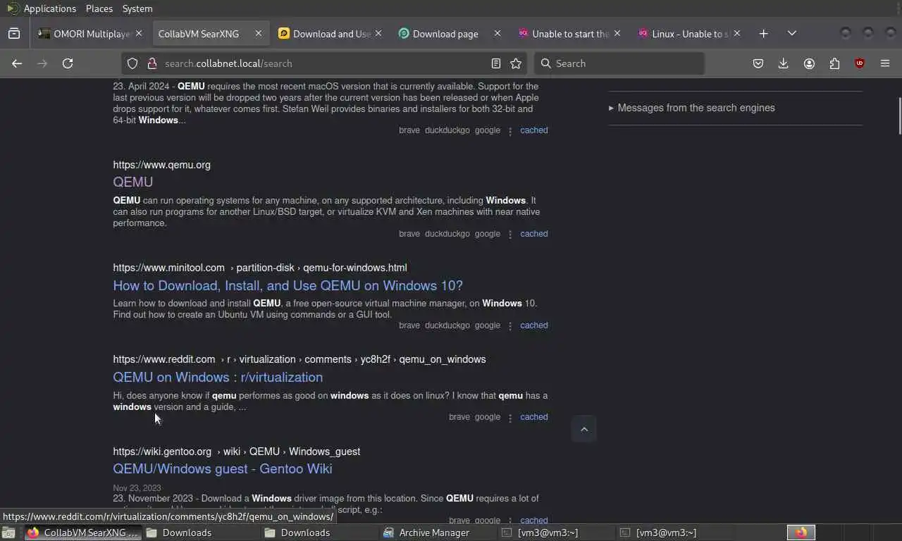
Task: Open more options for the QEMU.org result
Action: click(510, 234)
